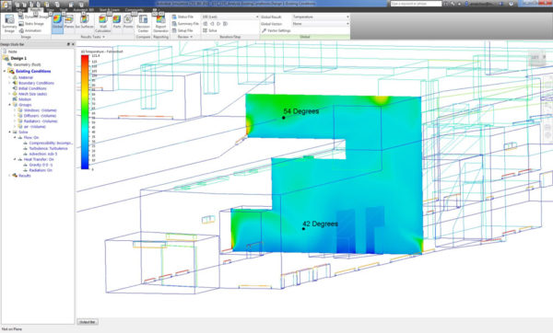The height and width of the screenshot is (333, 553).
Task: Switch to the Setup ribbon tab
Action: click(x=19, y=10)
